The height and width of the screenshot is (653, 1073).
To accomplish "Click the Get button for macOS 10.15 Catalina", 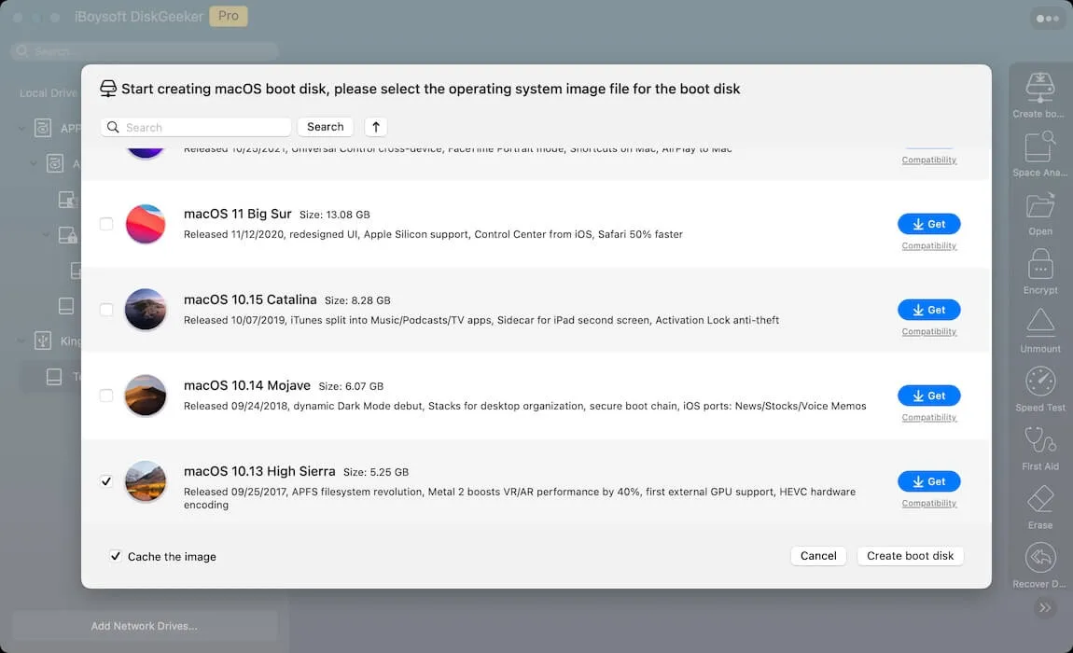I will [x=928, y=310].
